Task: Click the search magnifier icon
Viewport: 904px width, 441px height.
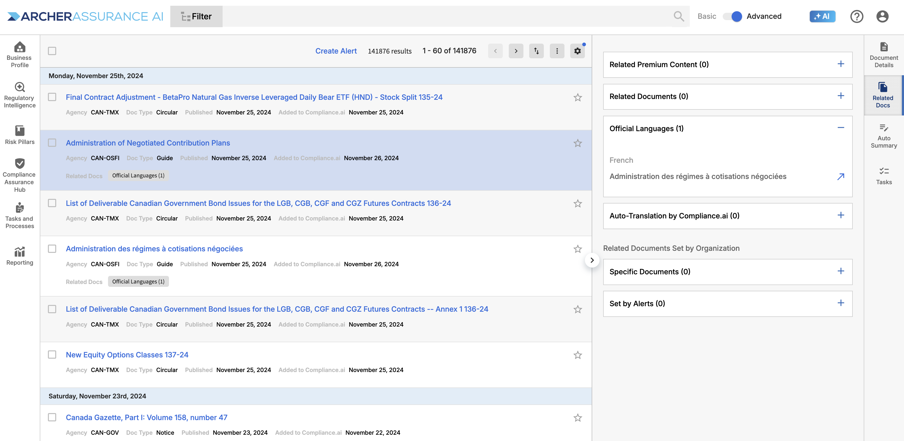Action: [679, 16]
